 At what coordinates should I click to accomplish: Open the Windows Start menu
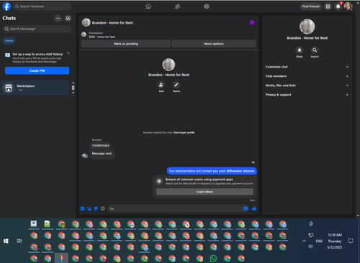point(6,241)
